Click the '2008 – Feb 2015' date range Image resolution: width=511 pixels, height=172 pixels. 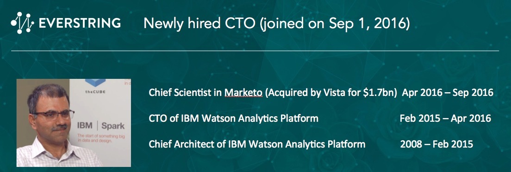(x=436, y=144)
